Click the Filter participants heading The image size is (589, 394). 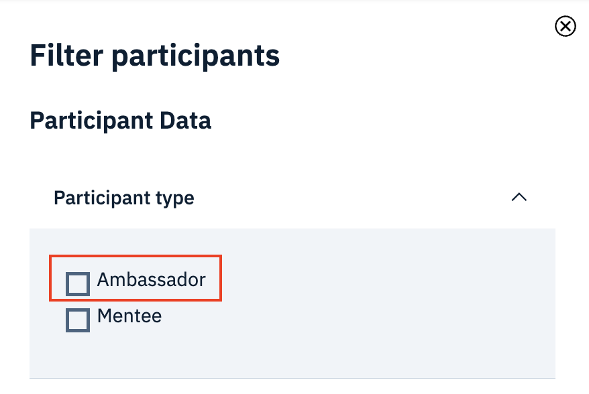[154, 56]
